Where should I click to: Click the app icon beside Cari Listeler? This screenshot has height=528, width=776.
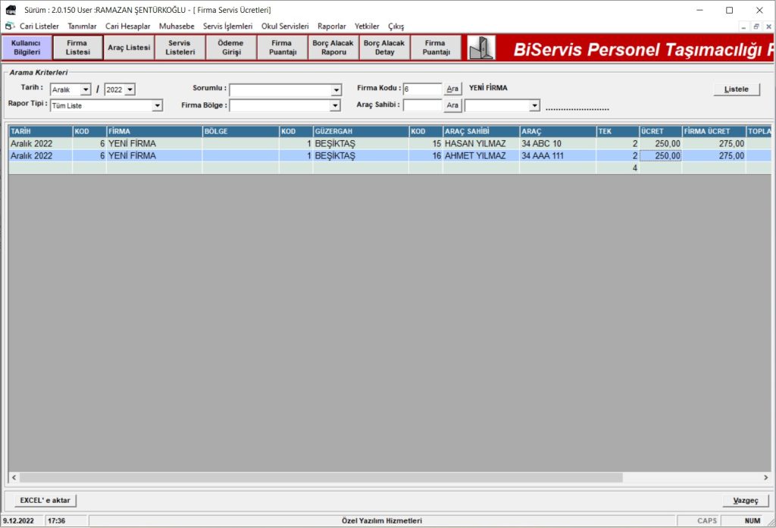[x=10, y=26]
